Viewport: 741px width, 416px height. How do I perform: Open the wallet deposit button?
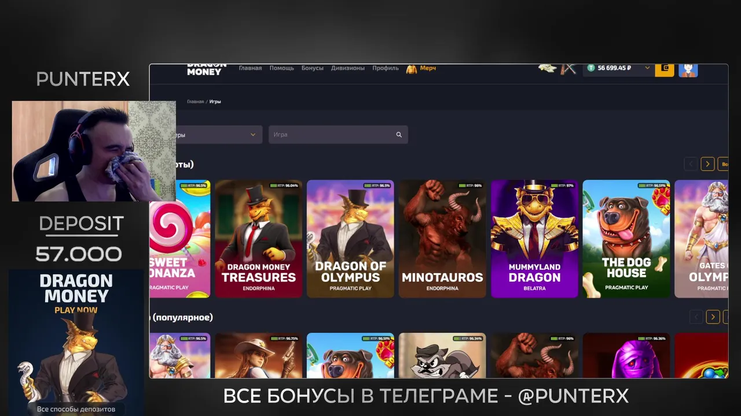click(x=665, y=69)
